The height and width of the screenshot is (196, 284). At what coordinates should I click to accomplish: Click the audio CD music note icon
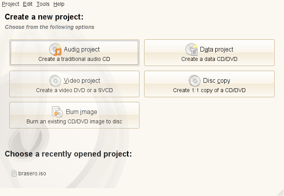coord(55,50)
